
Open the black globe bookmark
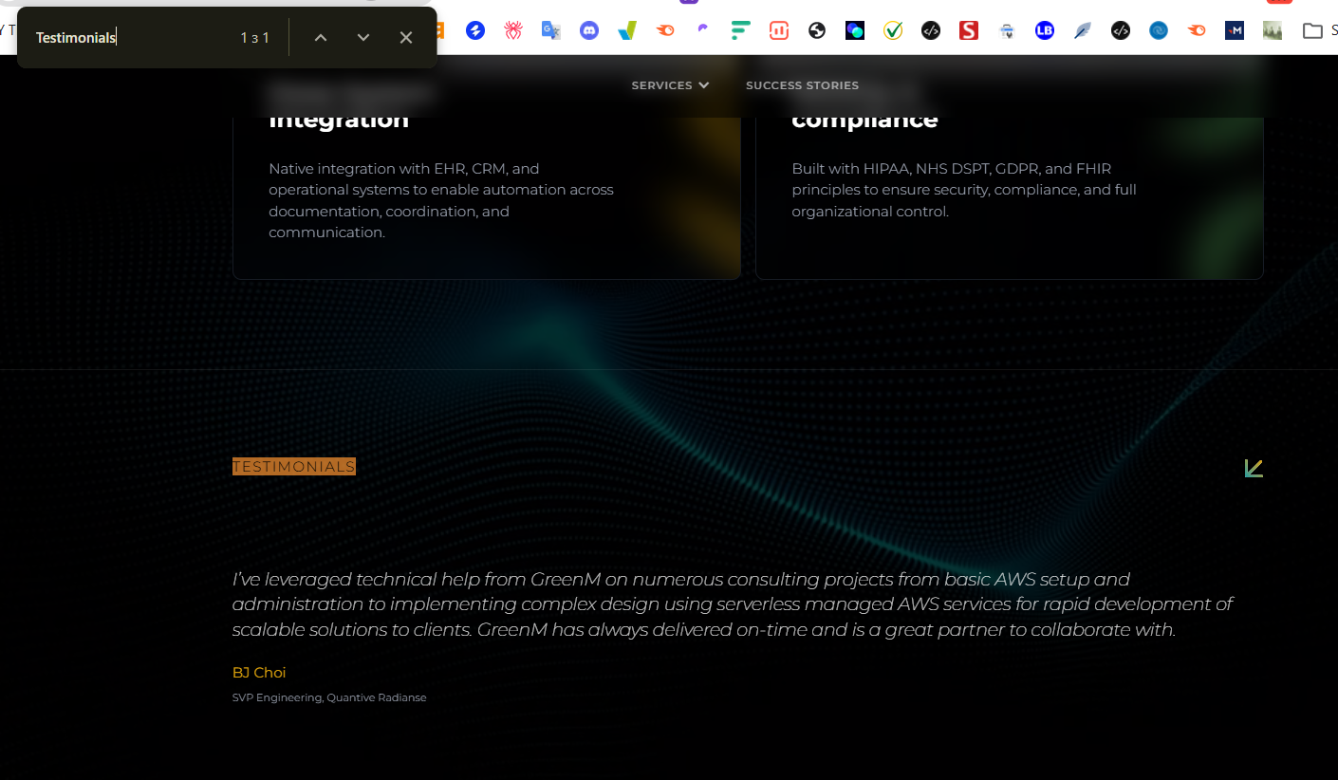coord(817,30)
